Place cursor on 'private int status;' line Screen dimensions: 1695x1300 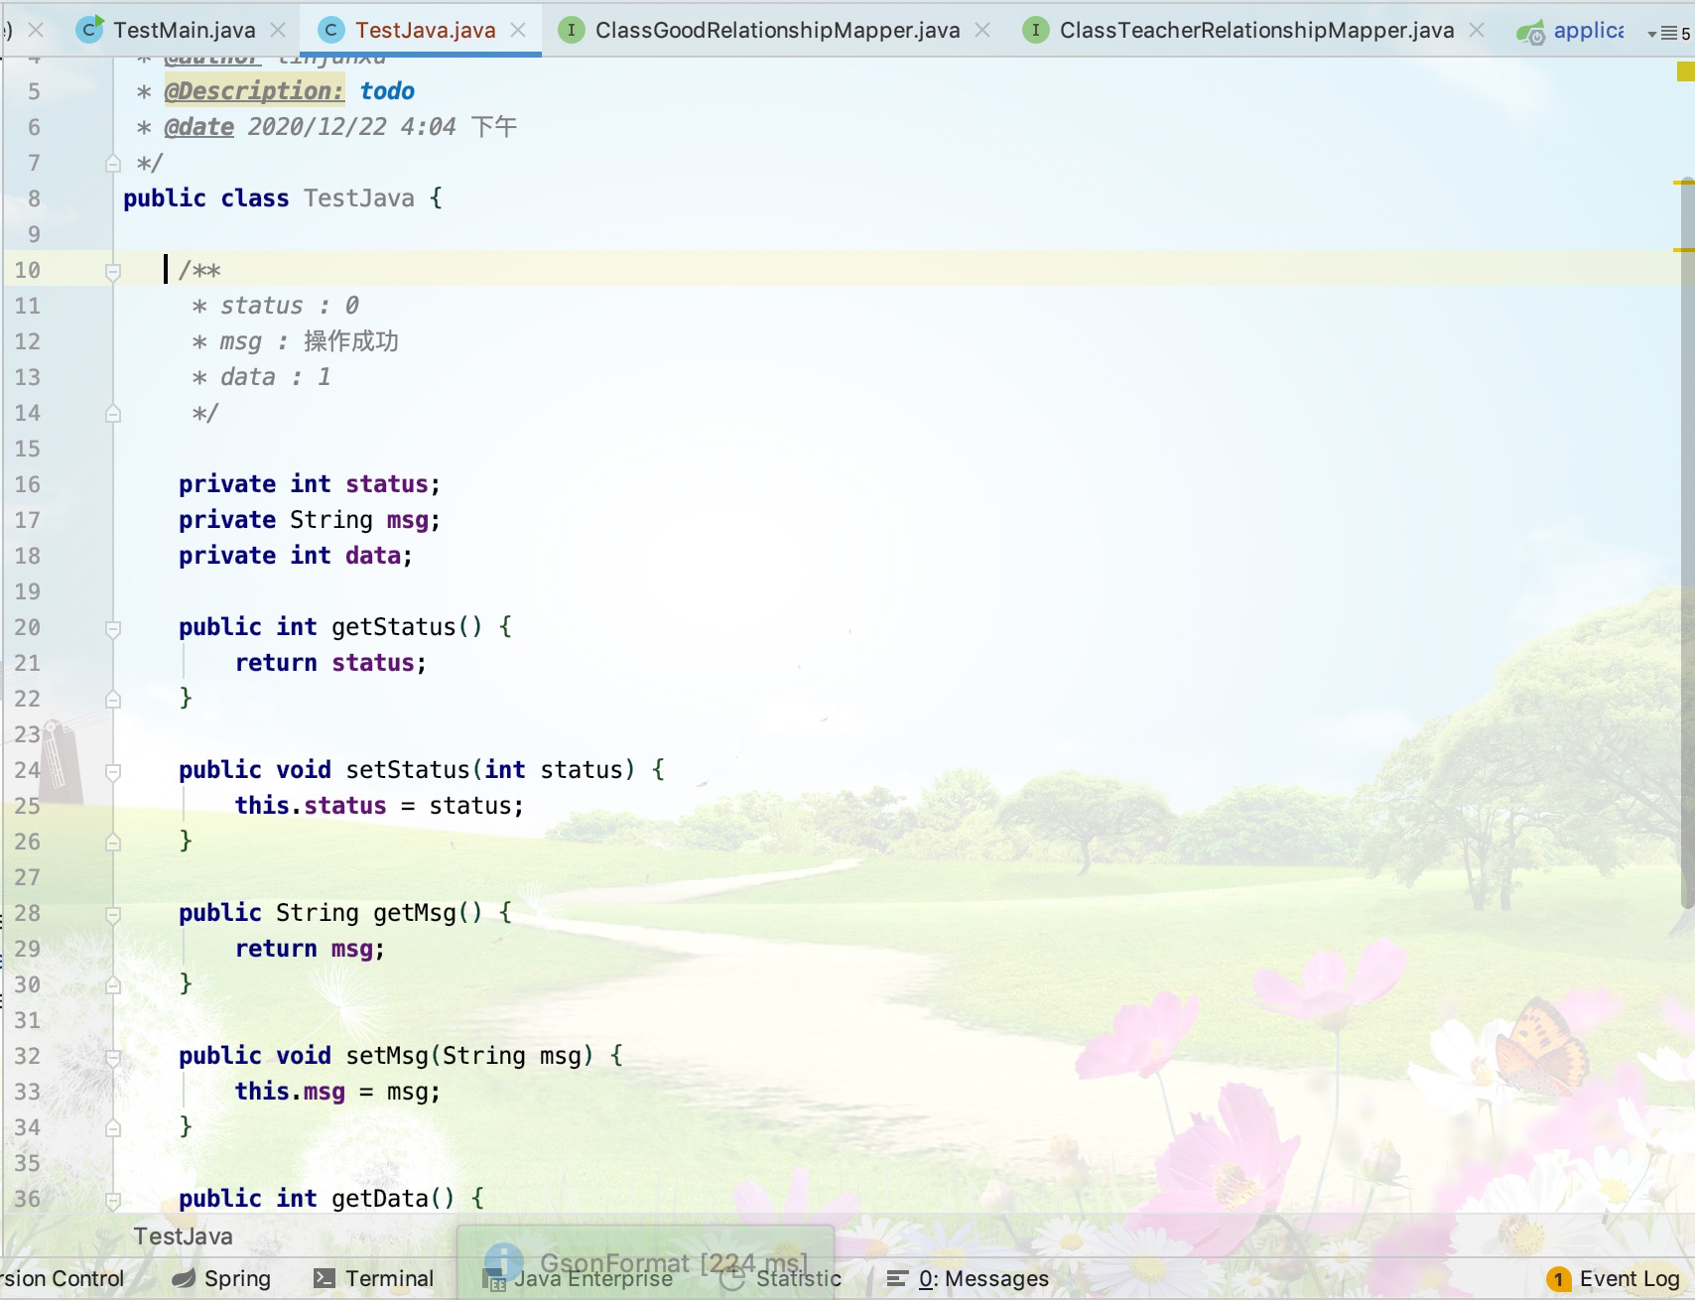point(310,484)
